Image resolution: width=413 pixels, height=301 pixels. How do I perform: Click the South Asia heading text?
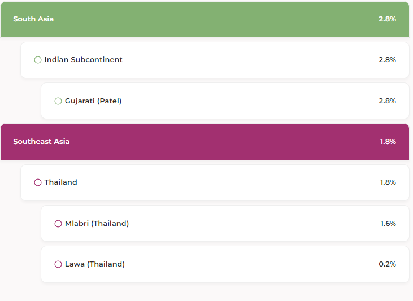tap(33, 19)
